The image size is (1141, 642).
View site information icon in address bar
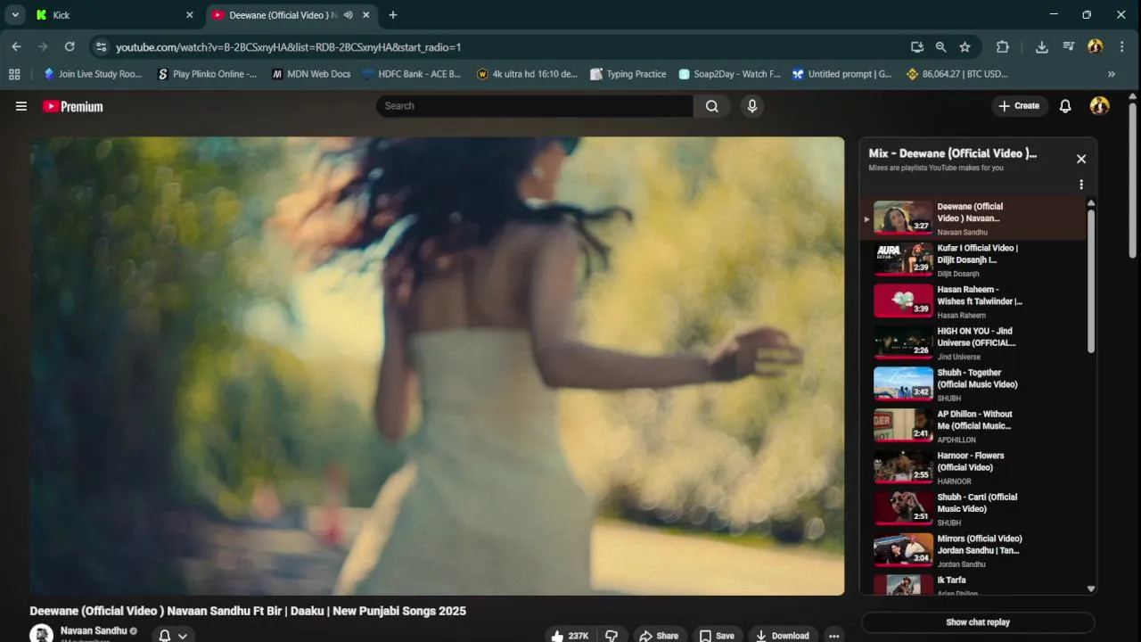[101, 46]
